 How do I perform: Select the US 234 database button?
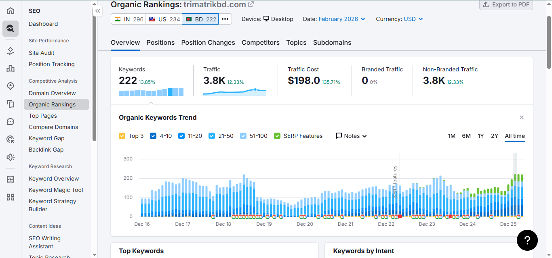(164, 19)
